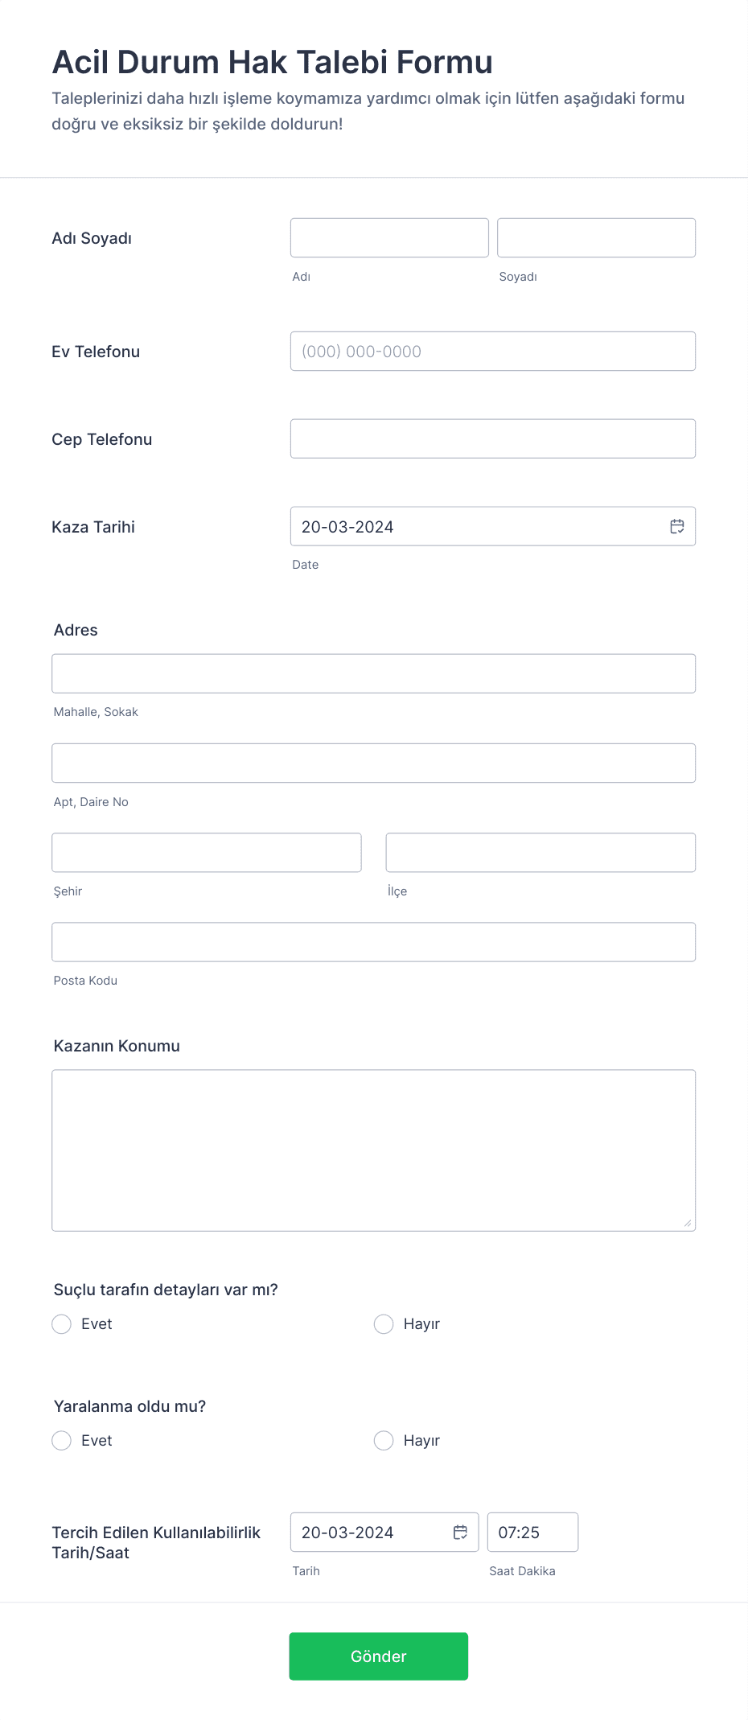The height and width of the screenshot is (1720, 748).
Task: Choose Hayır for Yaralanma oldu mu
Action: click(384, 1441)
